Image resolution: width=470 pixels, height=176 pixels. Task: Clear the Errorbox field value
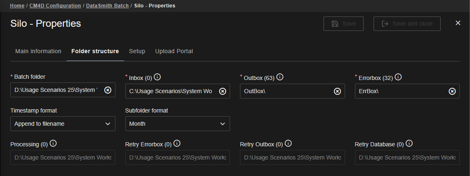click(452, 91)
